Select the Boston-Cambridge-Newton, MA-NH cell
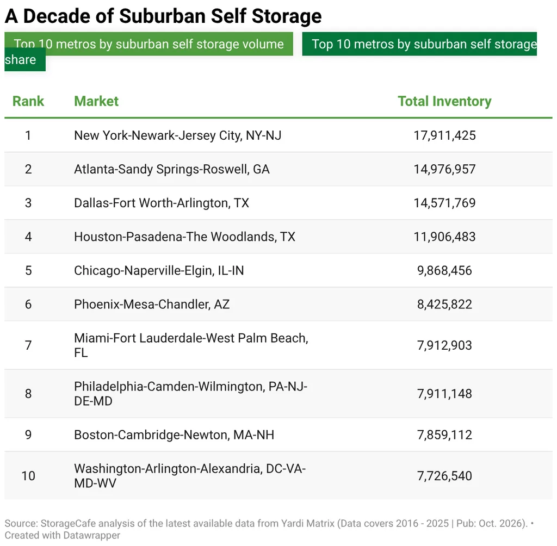The image size is (557, 546). 174,435
